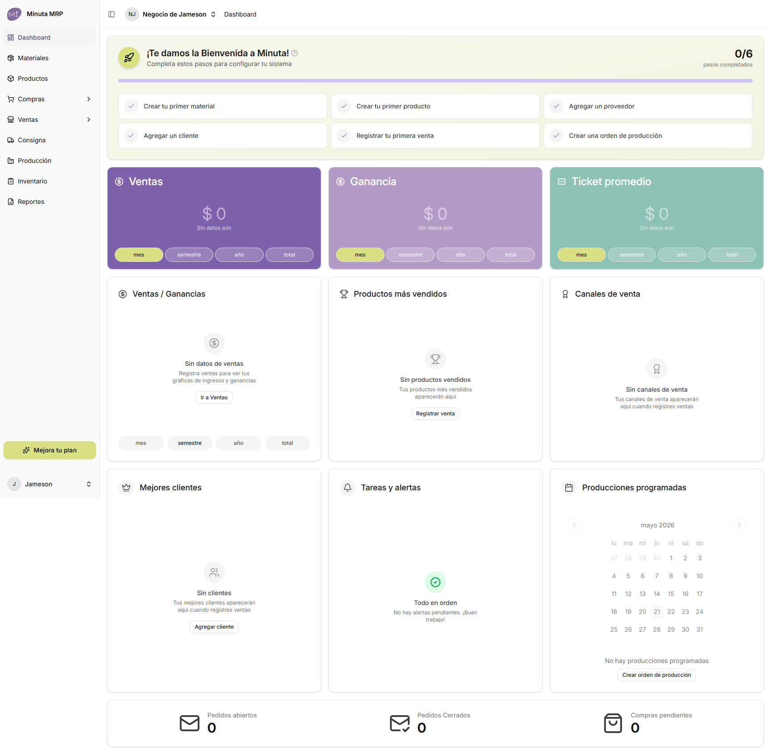The image size is (771, 754).
Task: Click trophy icon beside Productos más vendidos
Action: coord(344,294)
